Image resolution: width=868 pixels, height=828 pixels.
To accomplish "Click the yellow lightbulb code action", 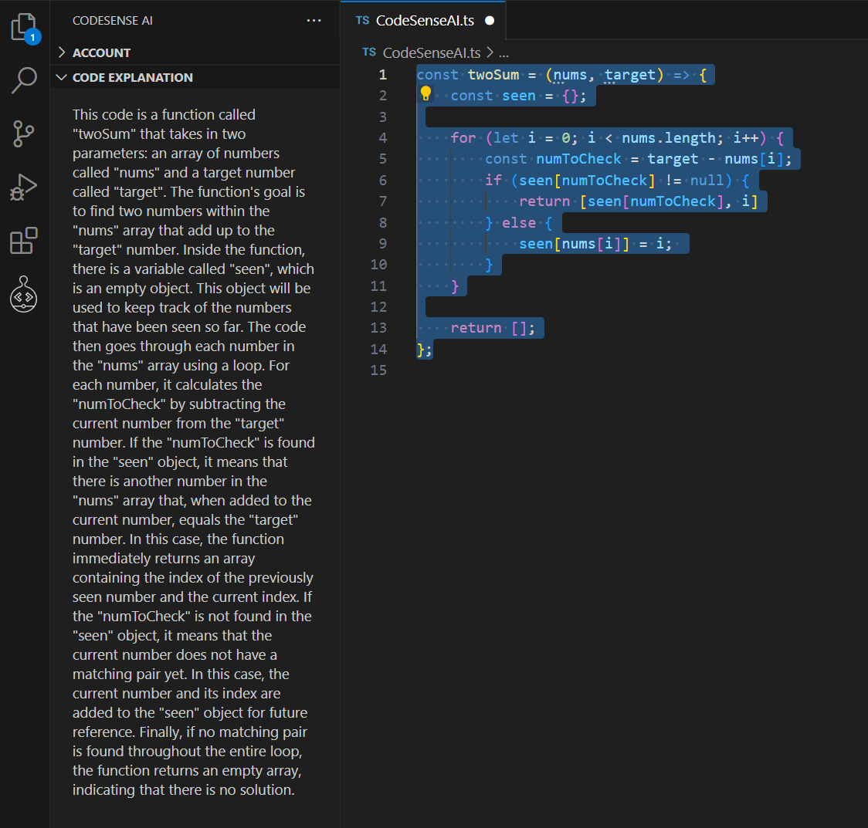I will point(426,93).
